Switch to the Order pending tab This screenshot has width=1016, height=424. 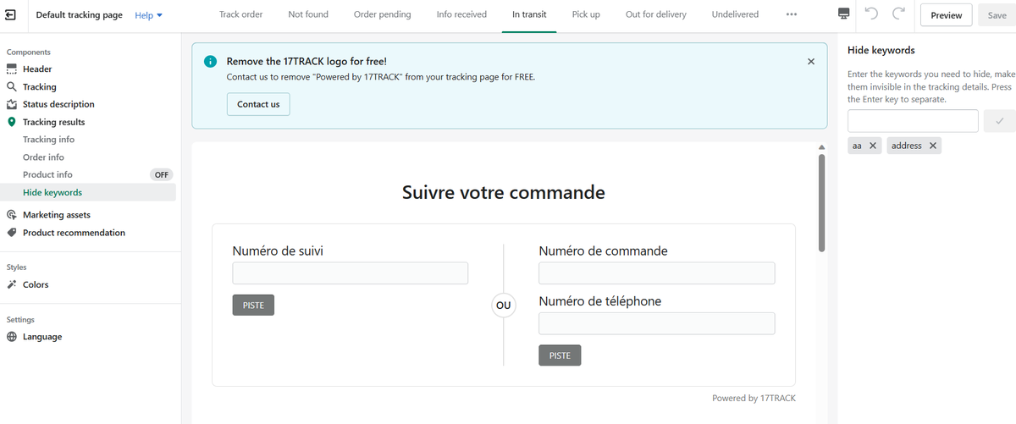pos(383,14)
